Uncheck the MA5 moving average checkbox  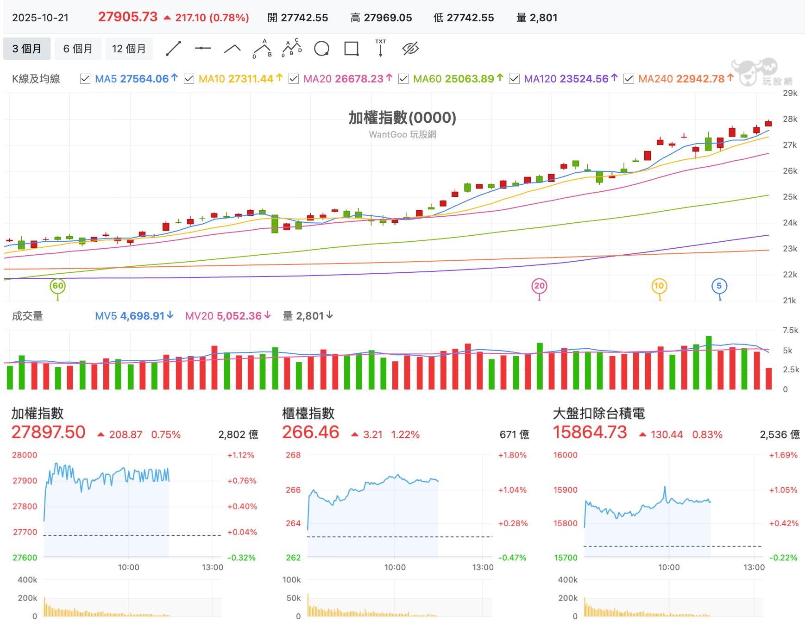[x=85, y=79]
